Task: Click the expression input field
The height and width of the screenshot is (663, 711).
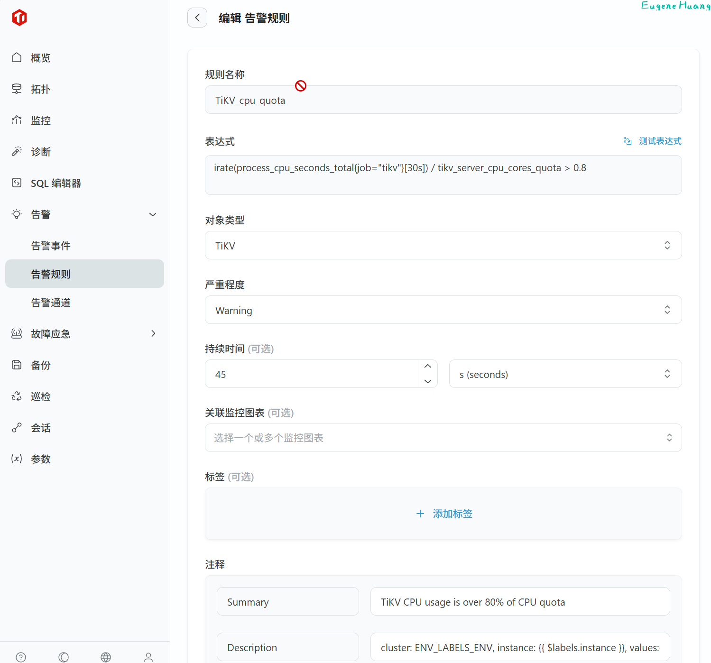Action: point(443,175)
